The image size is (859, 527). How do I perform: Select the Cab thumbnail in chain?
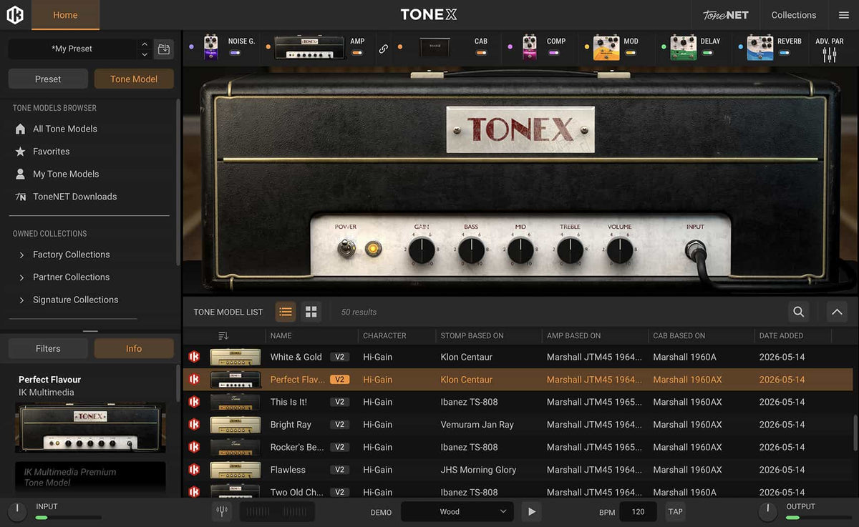435,48
